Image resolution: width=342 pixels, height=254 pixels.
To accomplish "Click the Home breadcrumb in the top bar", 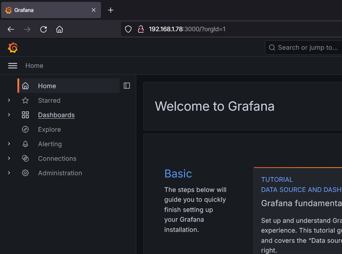I will point(34,66).
